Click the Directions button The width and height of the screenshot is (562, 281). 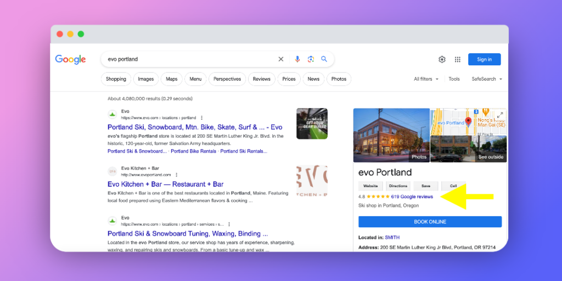(398, 186)
